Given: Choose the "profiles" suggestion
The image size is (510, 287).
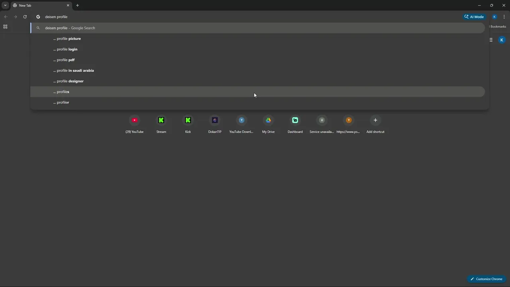Looking at the screenshot, I should [257, 92].
